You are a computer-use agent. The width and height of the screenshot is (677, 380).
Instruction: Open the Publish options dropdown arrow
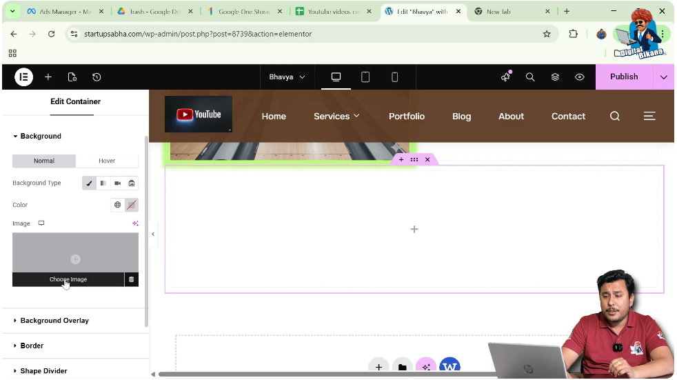tap(663, 77)
